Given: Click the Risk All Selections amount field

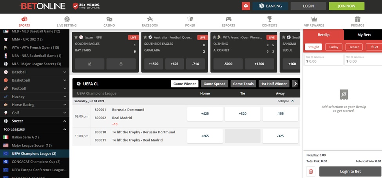Looking at the screenshot, I should click(x=323, y=61).
